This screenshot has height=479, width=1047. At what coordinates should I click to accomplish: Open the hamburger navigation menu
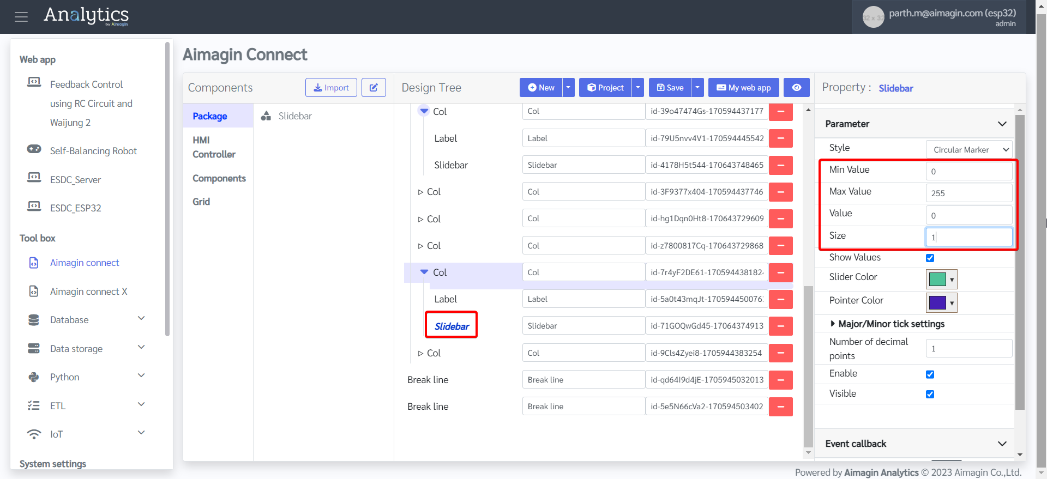21,17
